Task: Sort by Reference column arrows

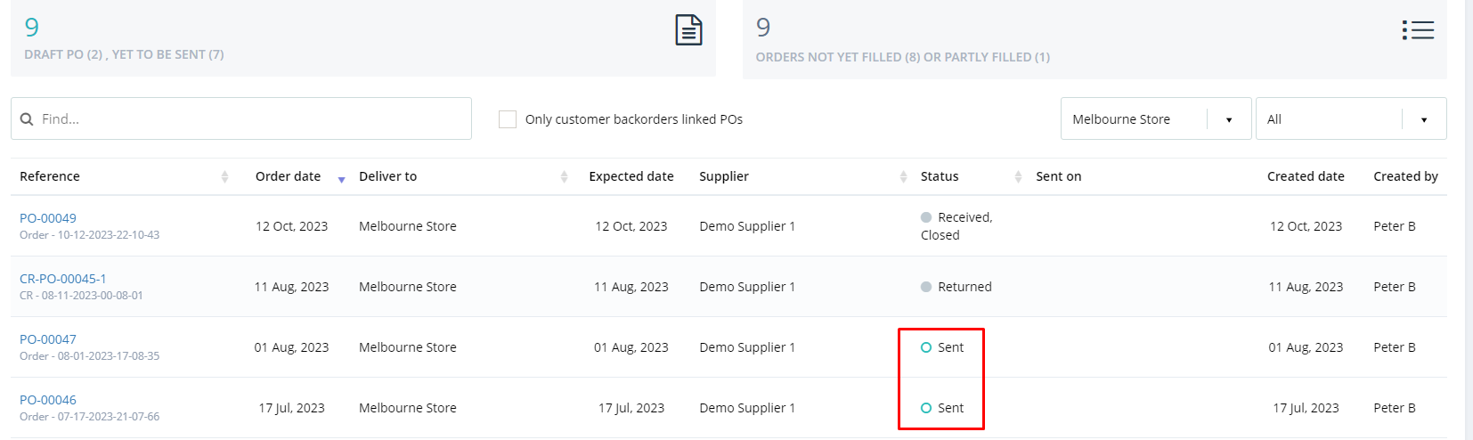Action: click(x=224, y=177)
